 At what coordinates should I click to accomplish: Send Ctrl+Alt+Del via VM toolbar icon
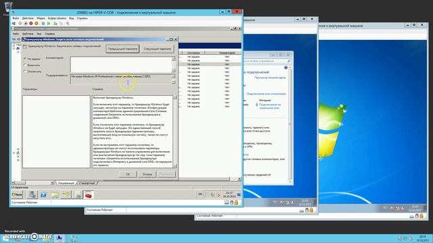(x=14, y=24)
